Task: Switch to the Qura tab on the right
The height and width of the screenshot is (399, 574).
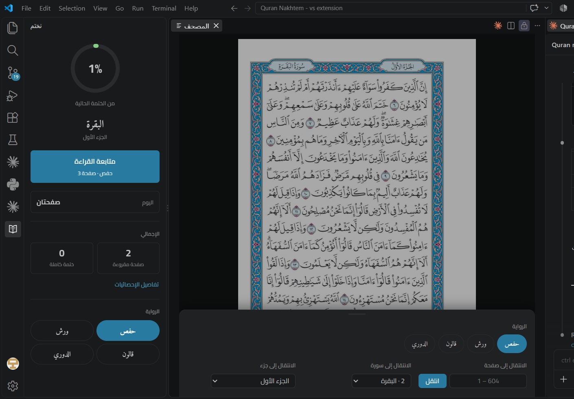Action: click(562, 26)
